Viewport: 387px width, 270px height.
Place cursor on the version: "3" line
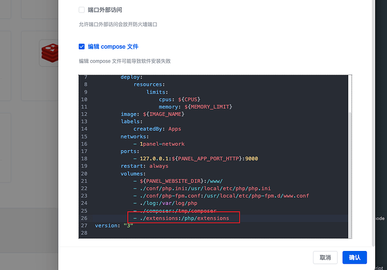115,225
